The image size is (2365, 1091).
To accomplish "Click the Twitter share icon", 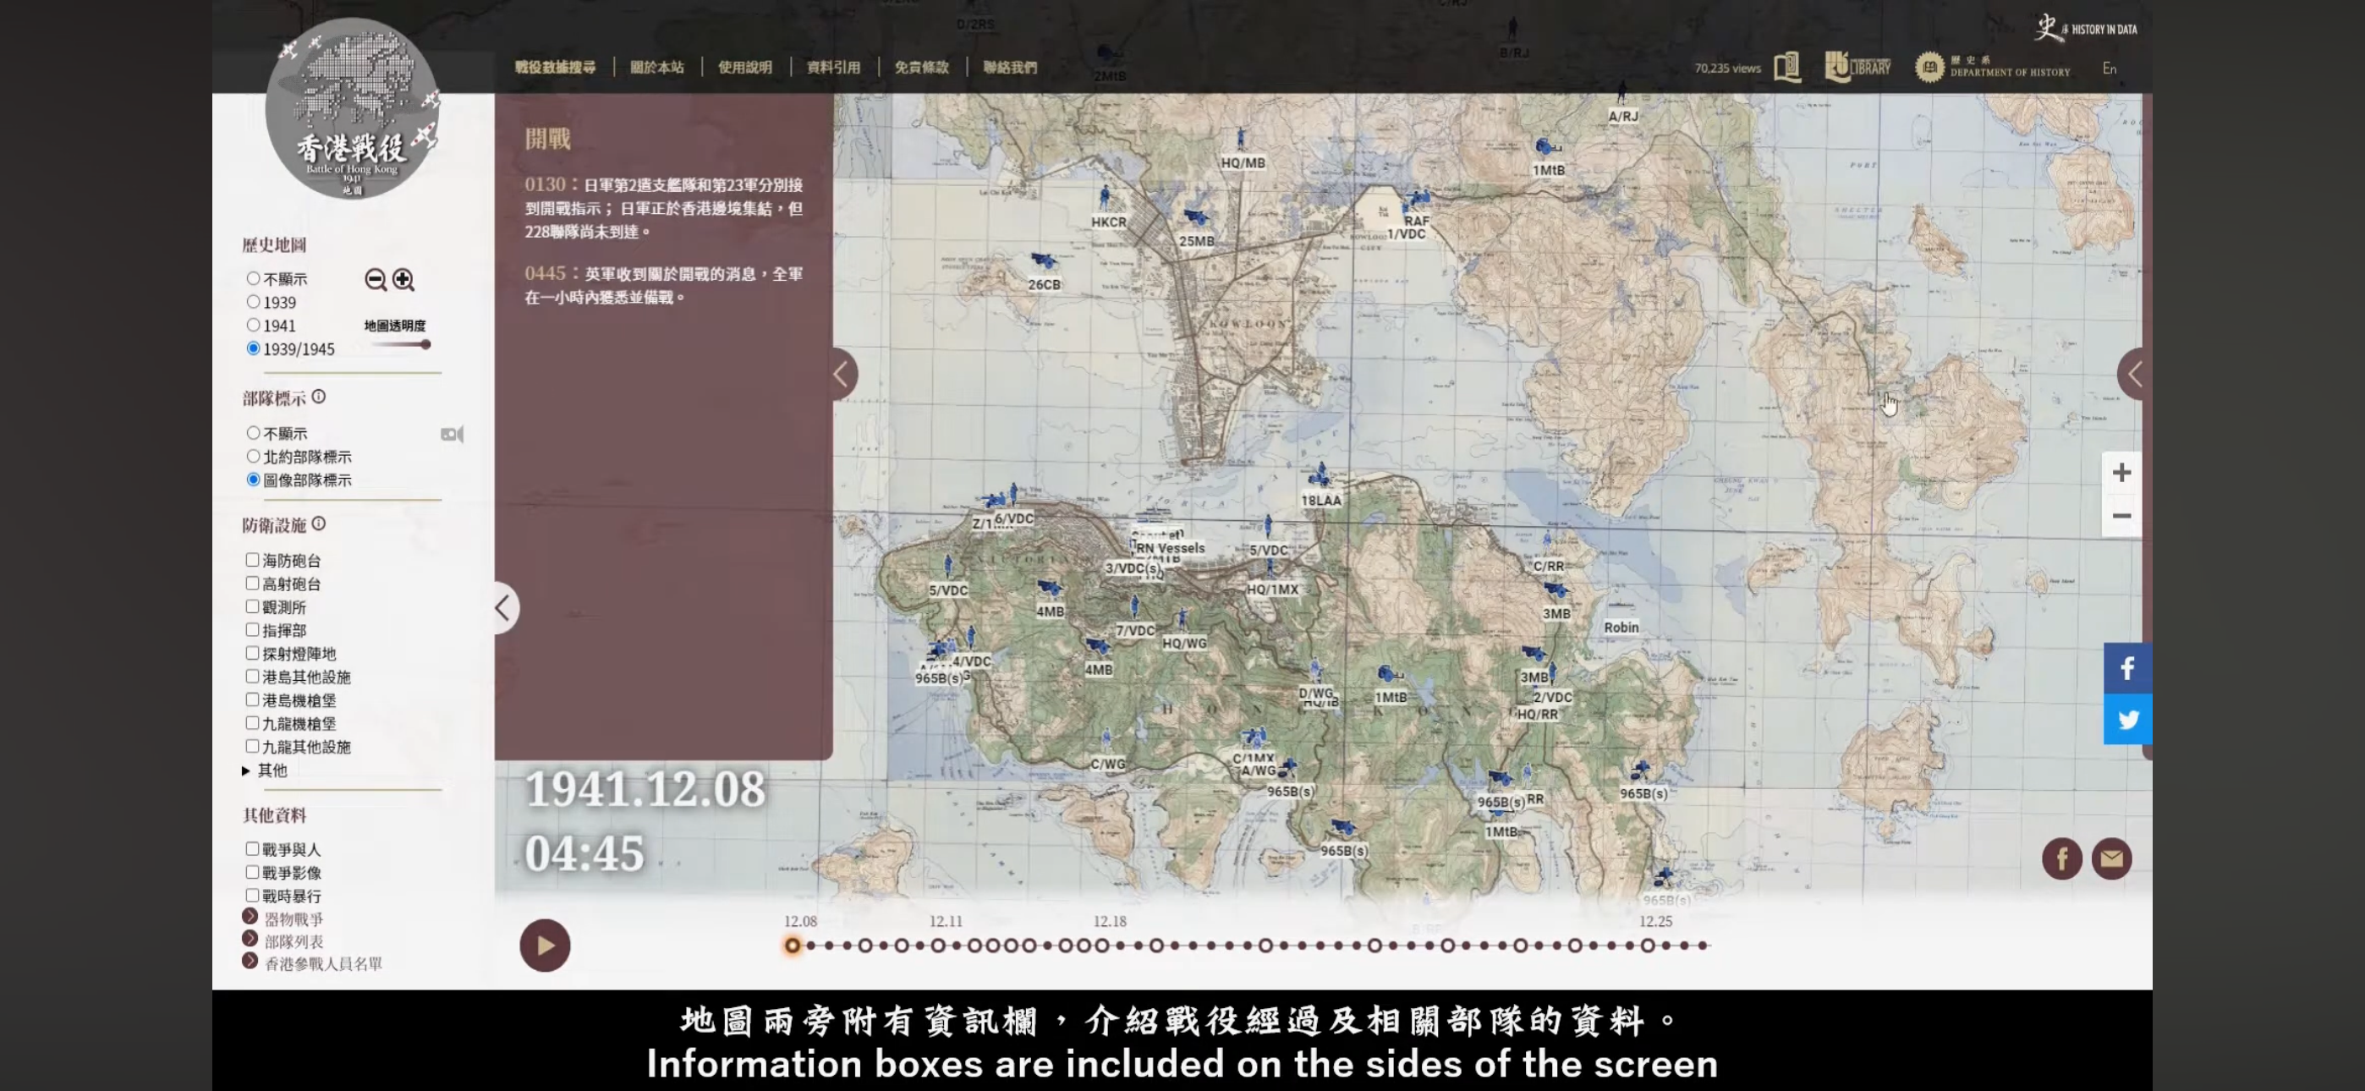I will point(2127,720).
